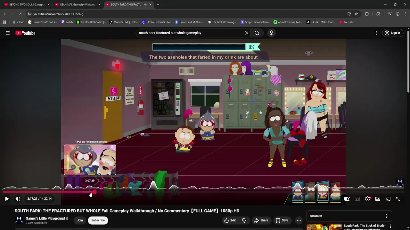
Task: Enter full screen mode
Action: pyautogui.click(x=398, y=199)
